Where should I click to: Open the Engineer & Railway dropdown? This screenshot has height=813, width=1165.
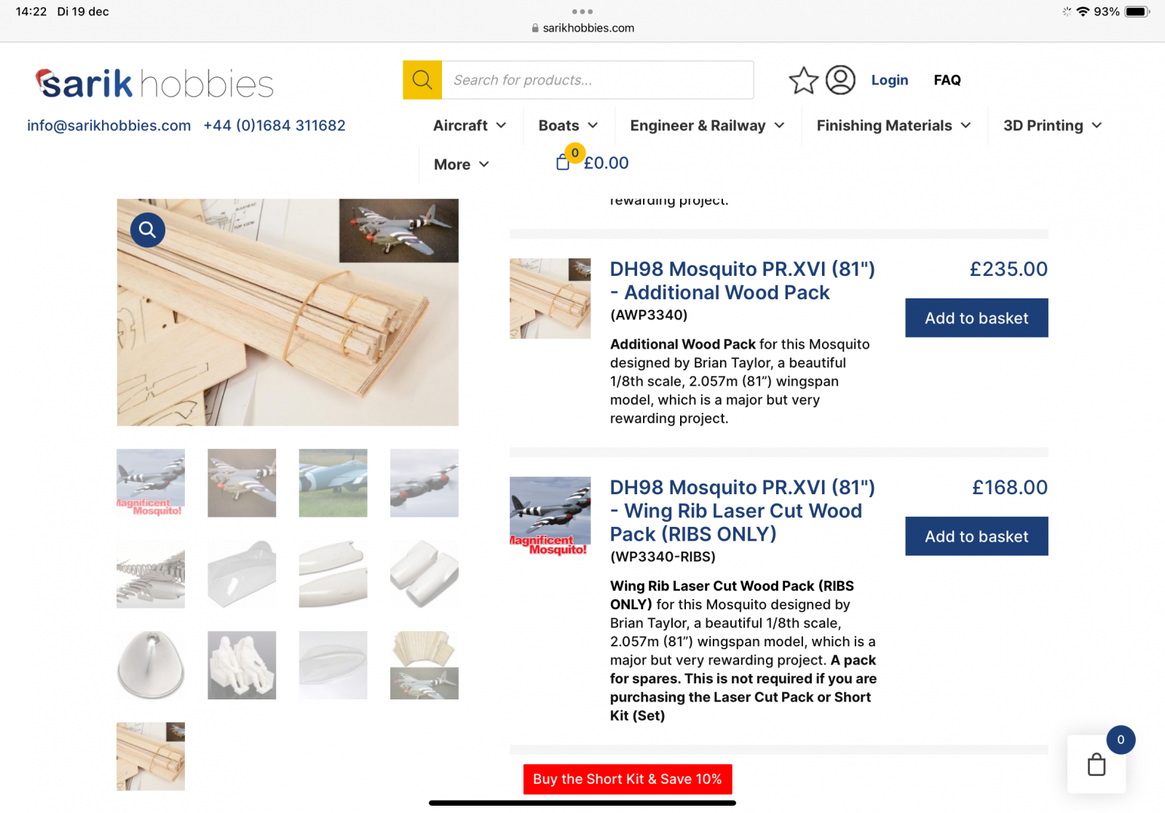pyautogui.click(x=707, y=126)
